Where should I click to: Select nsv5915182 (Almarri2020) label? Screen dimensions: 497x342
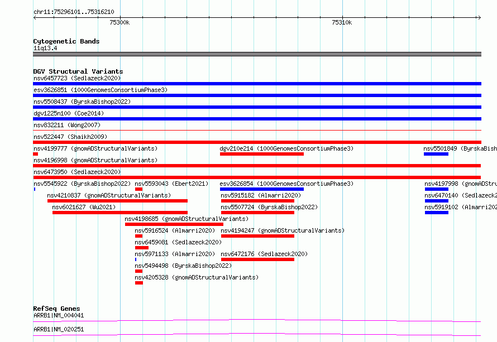point(261,195)
